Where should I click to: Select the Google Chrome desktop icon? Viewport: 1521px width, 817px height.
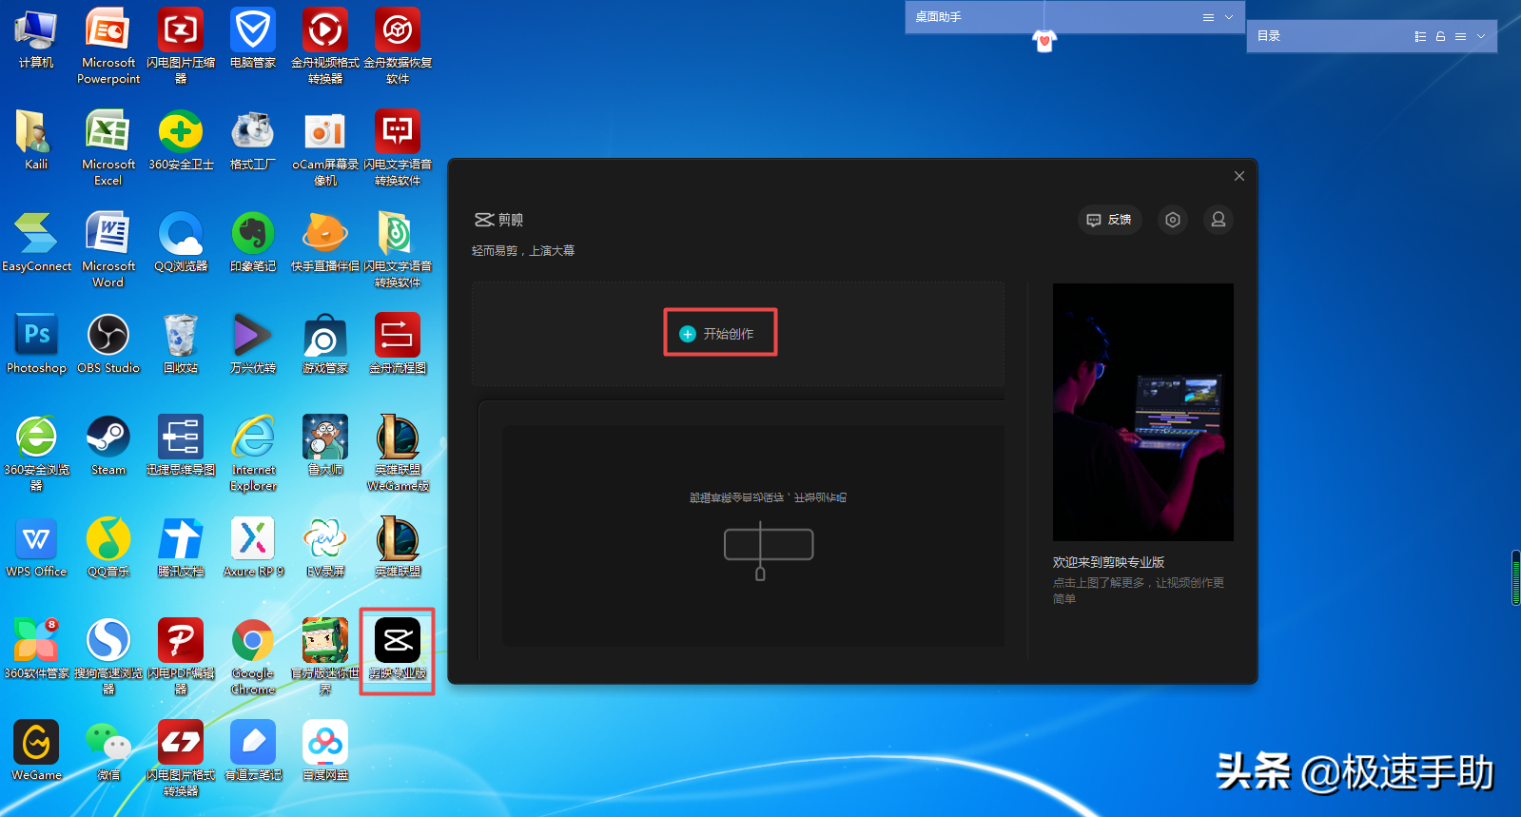tap(253, 655)
